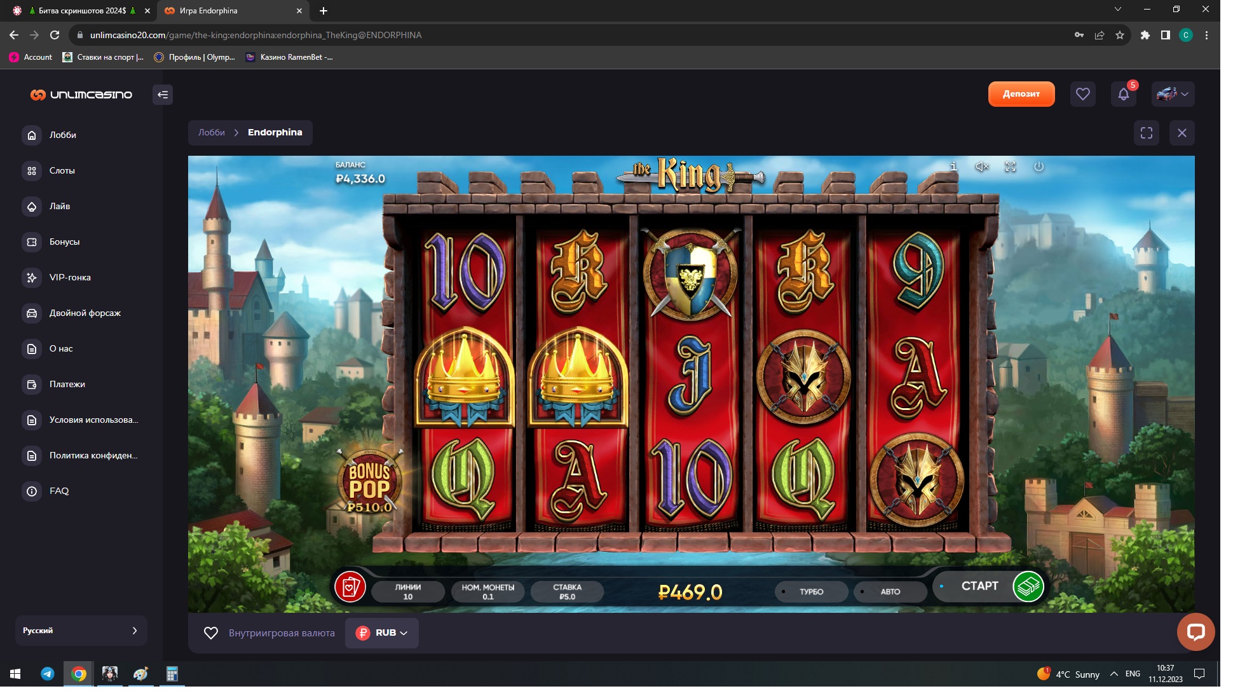Open the live chat bubble
Screen dimensions: 1233x698
click(x=1195, y=631)
